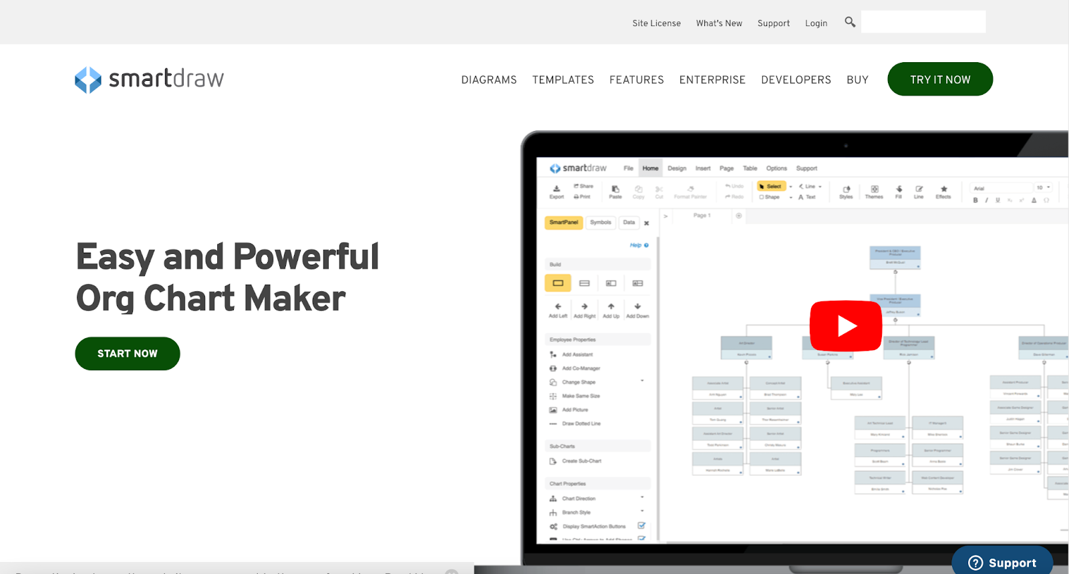Expand the Branch Style dropdown arrow

click(x=642, y=511)
